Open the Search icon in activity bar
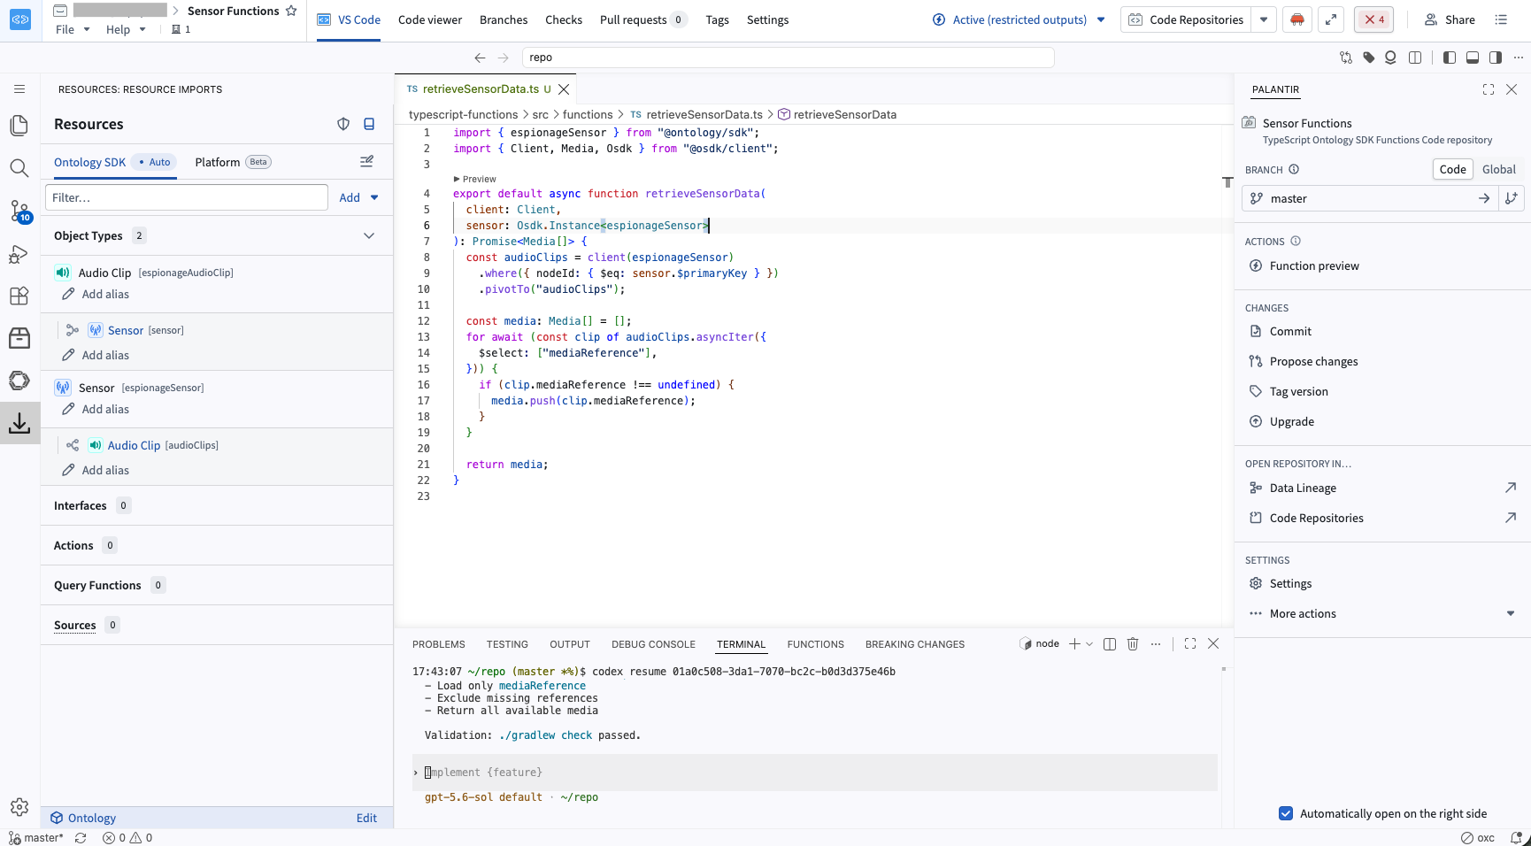 pyautogui.click(x=19, y=168)
